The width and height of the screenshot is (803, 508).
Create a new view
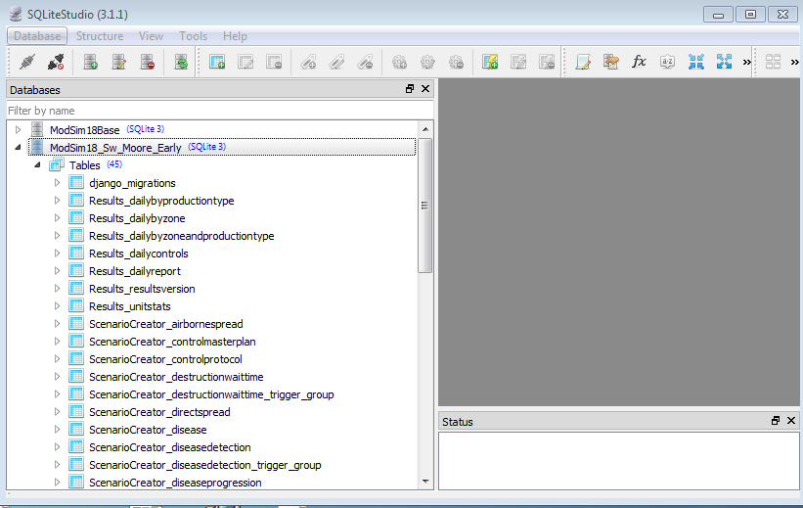(x=490, y=63)
